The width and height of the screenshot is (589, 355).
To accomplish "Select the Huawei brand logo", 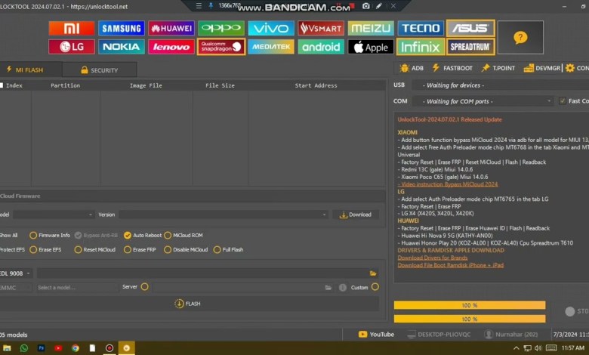I will pos(171,28).
